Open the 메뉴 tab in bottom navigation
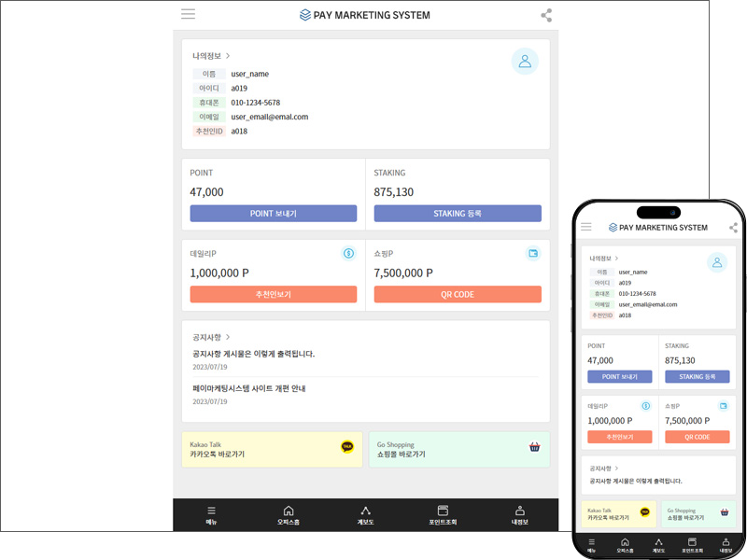Image resolution: width=747 pixels, height=560 pixels. coord(211,515)
